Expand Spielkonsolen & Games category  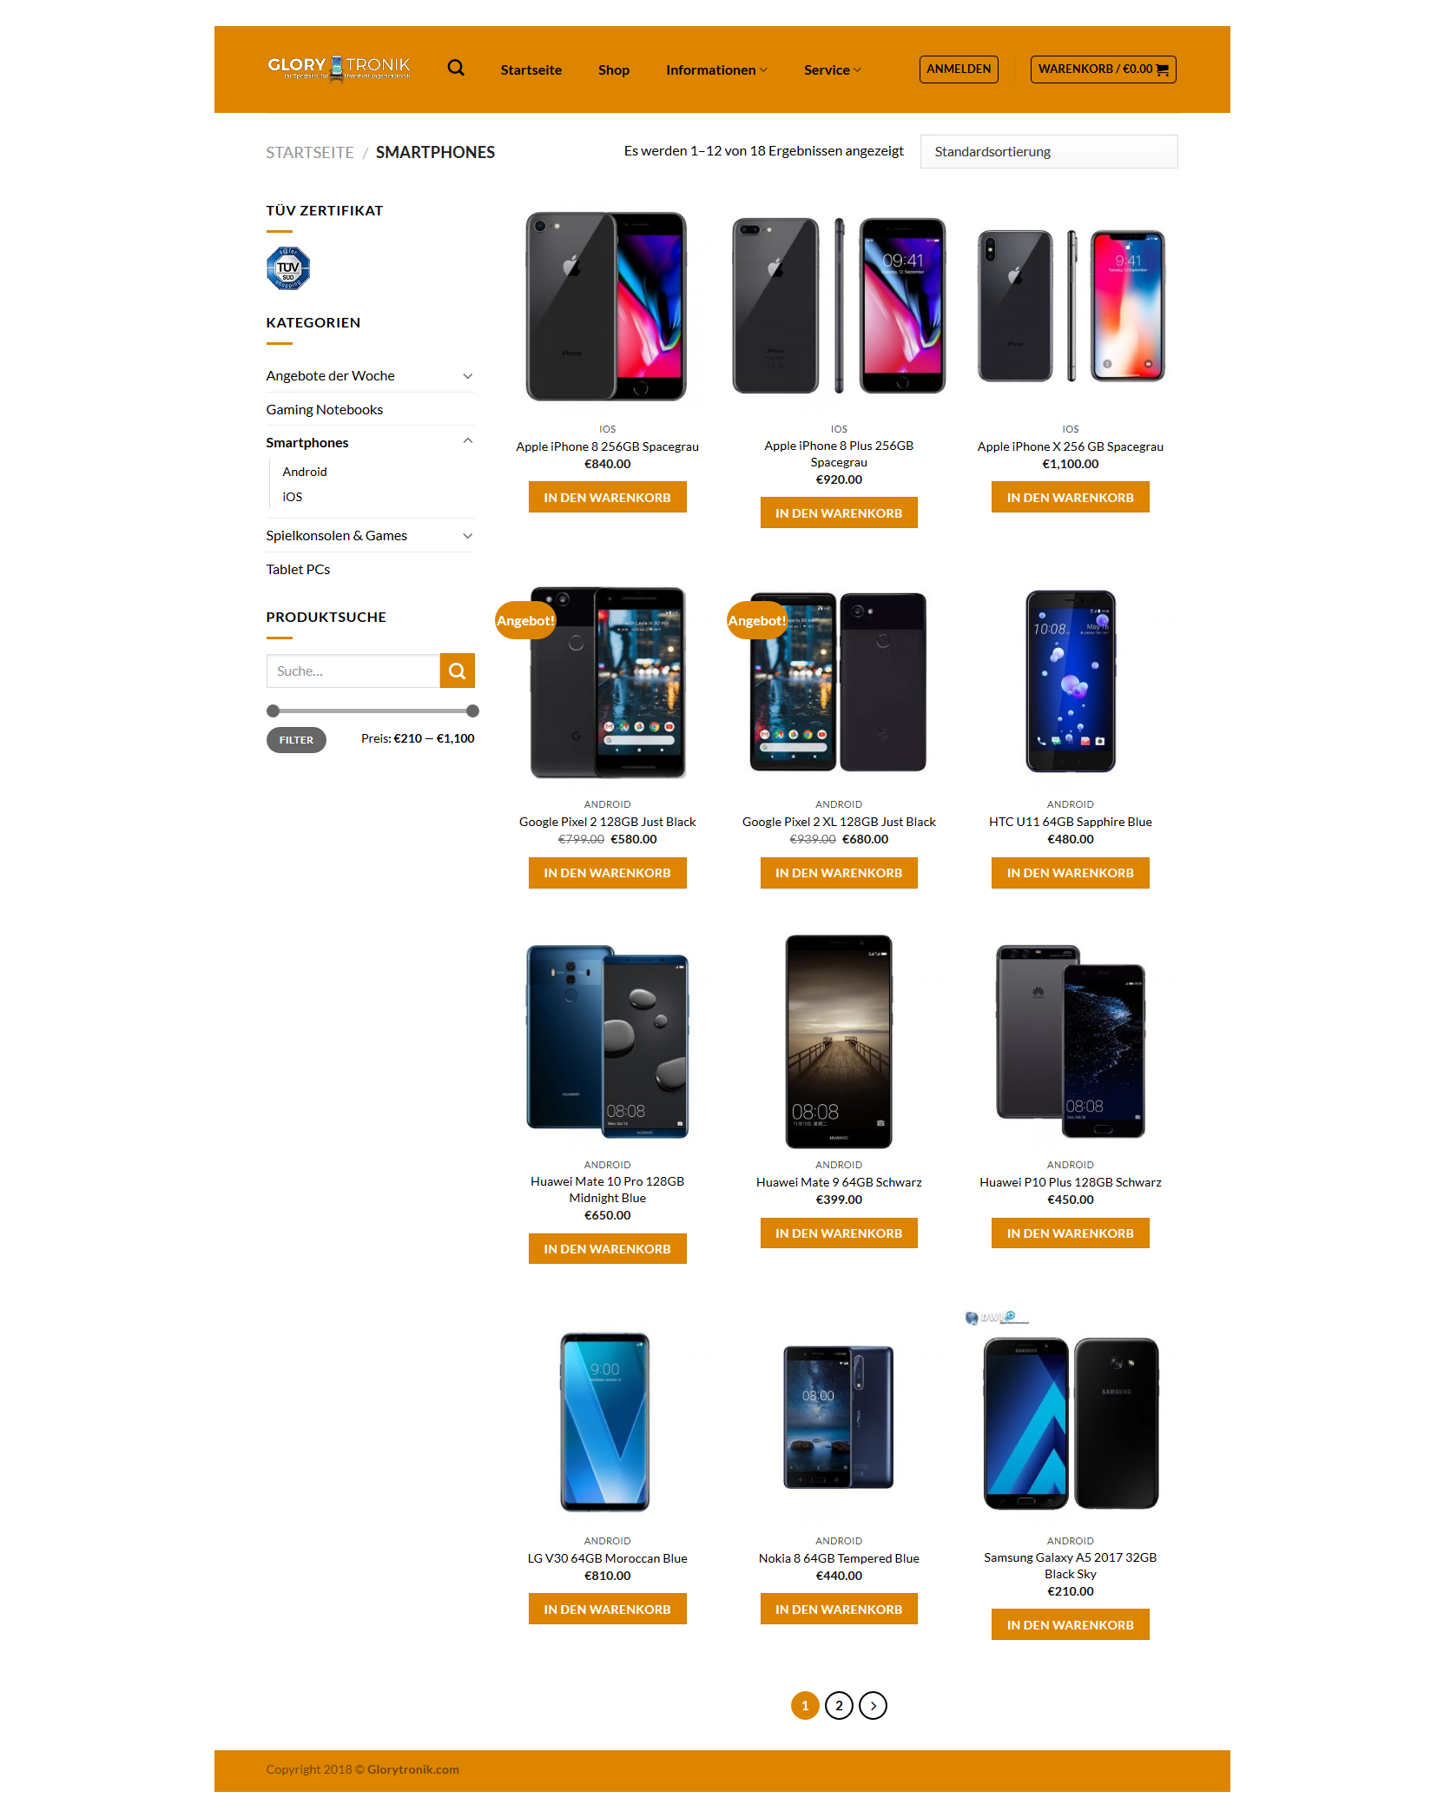468,536
